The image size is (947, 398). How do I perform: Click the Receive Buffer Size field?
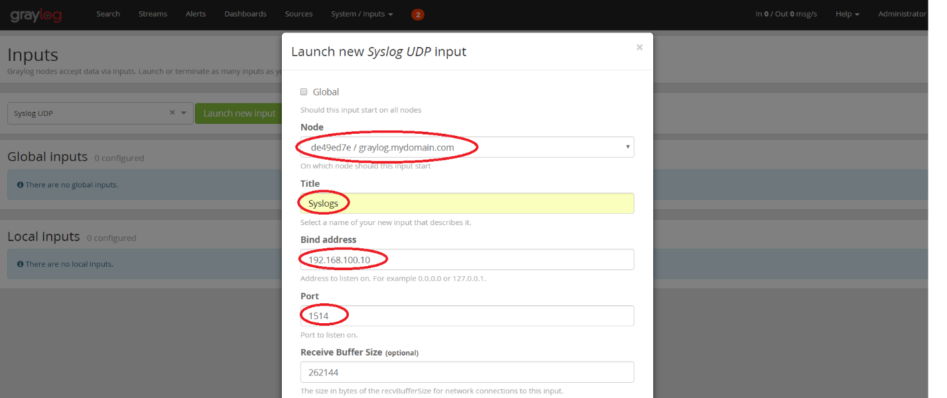point(467,372)
